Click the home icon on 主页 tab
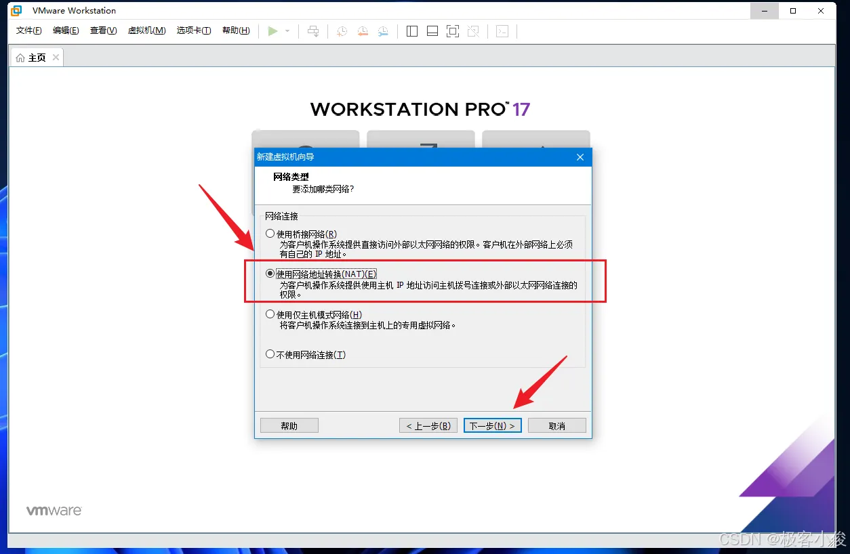 point(20,58)
